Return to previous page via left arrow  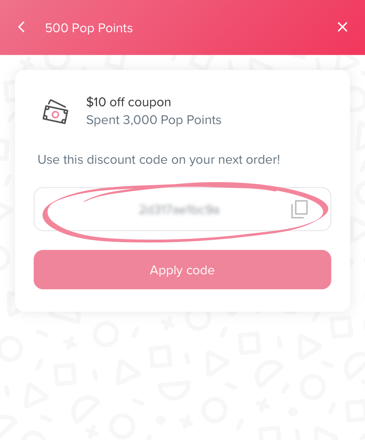21,27
